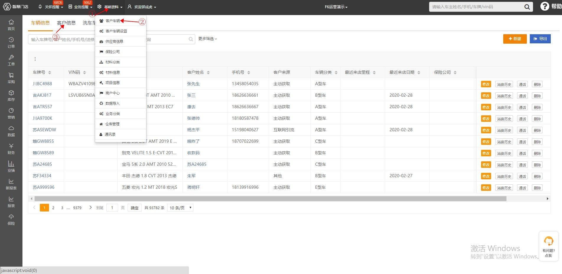Viewport: 562px width, 274px height.
Task: Click the 智慧门店 logo
Action: point(16,6)
